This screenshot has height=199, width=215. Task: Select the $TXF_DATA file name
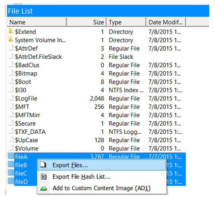coord(30,132)
